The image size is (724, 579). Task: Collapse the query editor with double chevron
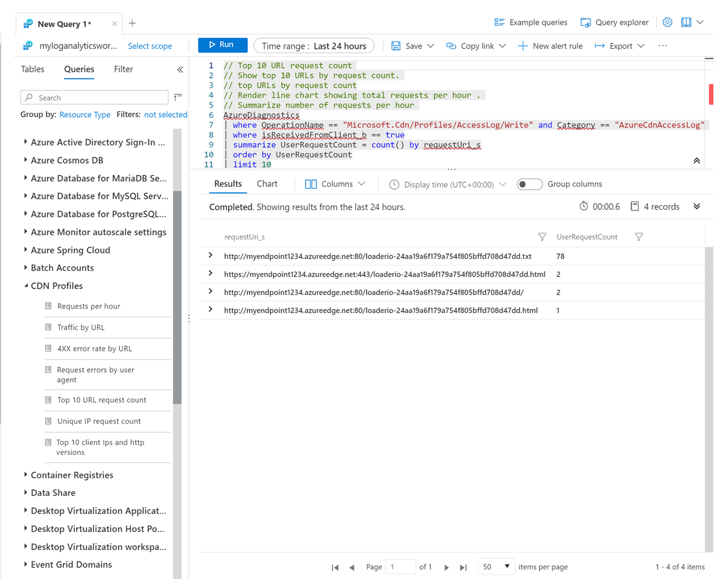tap(697, 161)
